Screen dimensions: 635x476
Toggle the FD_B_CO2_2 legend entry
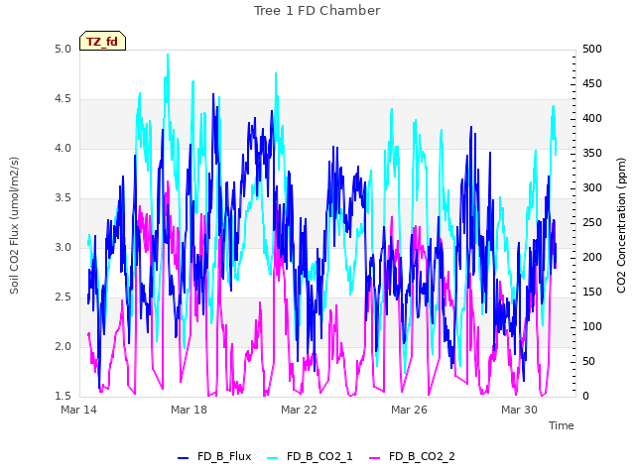pos(413,456)
